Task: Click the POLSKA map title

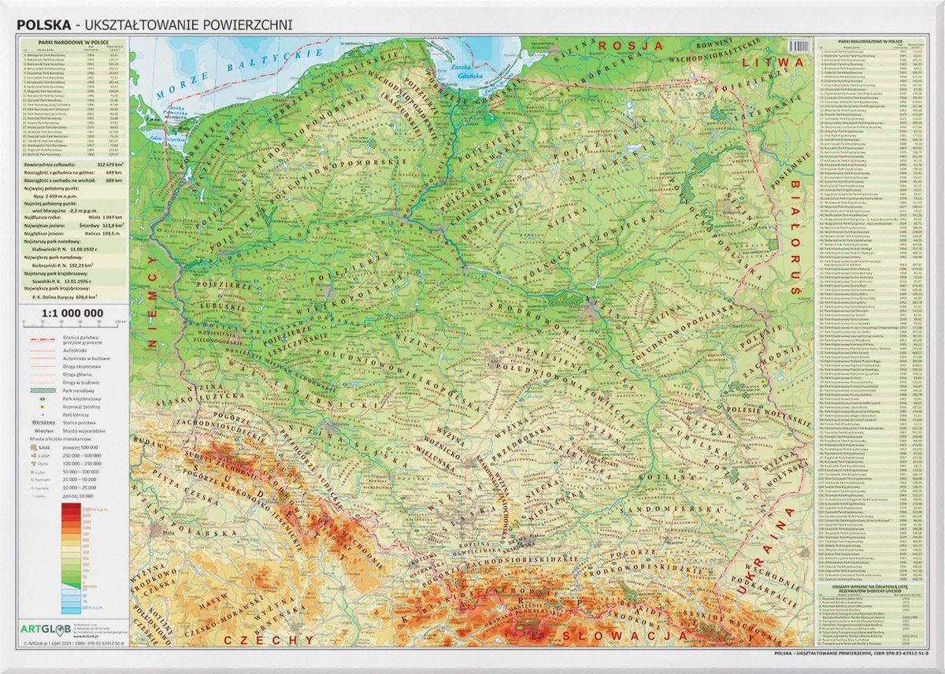Action: pos(46,24)
